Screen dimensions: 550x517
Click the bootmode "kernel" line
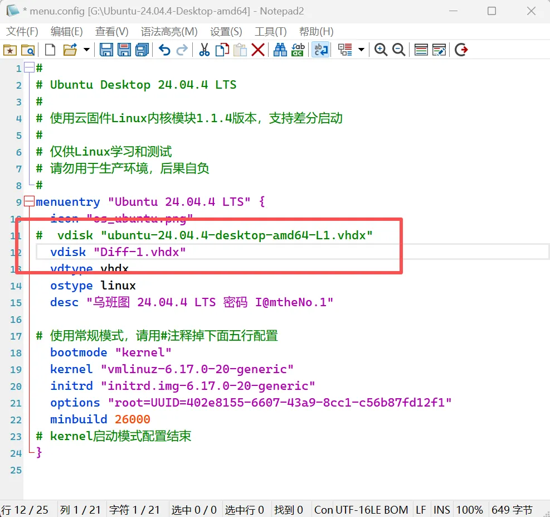111,352
